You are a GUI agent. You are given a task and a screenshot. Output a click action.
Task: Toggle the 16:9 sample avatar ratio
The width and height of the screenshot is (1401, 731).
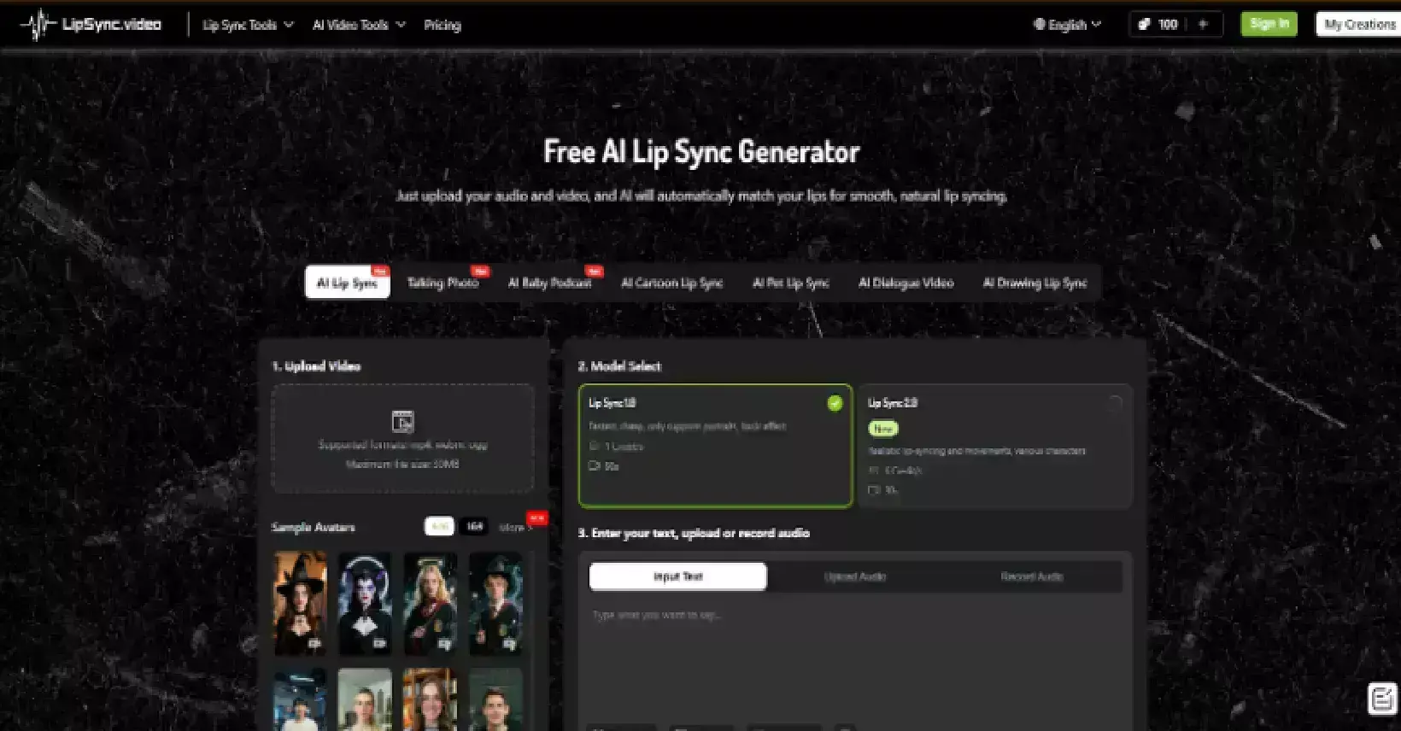(474, 526)
